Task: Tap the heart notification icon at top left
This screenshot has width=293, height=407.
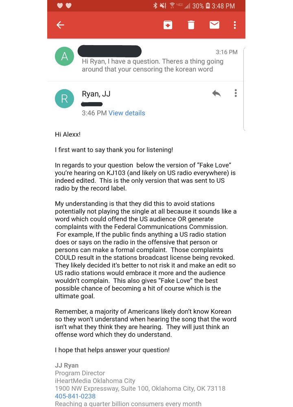Action: [x=60, y=5]
